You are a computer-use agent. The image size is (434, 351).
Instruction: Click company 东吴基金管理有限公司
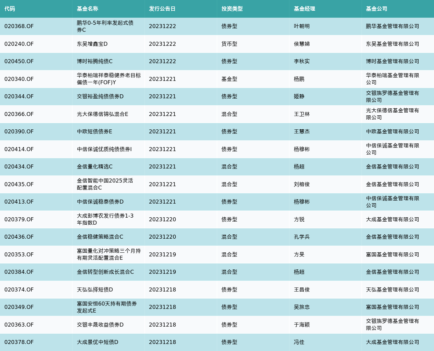[x=393, y=44]
